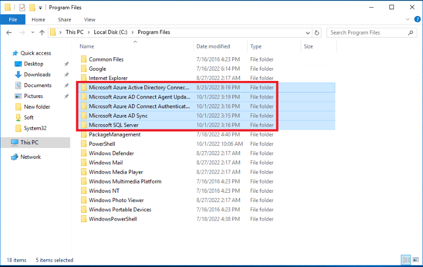Click This PC in the address breadcrumb
This screenshot has width=423, height=267.
(x=74, y=32)
